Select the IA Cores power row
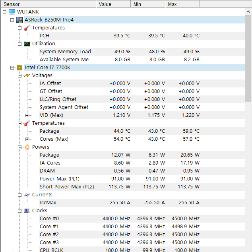The width and height of the screenshot is (252, 252). click(x=142, y=163)
